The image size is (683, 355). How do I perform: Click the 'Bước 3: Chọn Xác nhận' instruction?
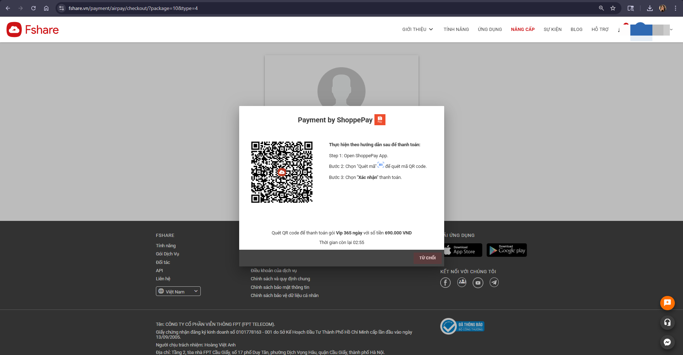365,177
